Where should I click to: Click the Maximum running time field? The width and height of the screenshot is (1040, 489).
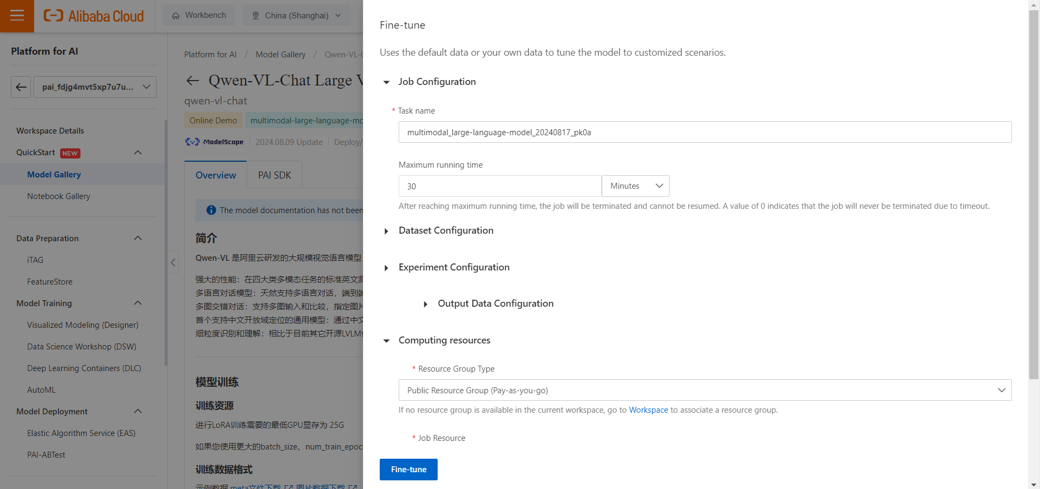click(x=500, y=186)
